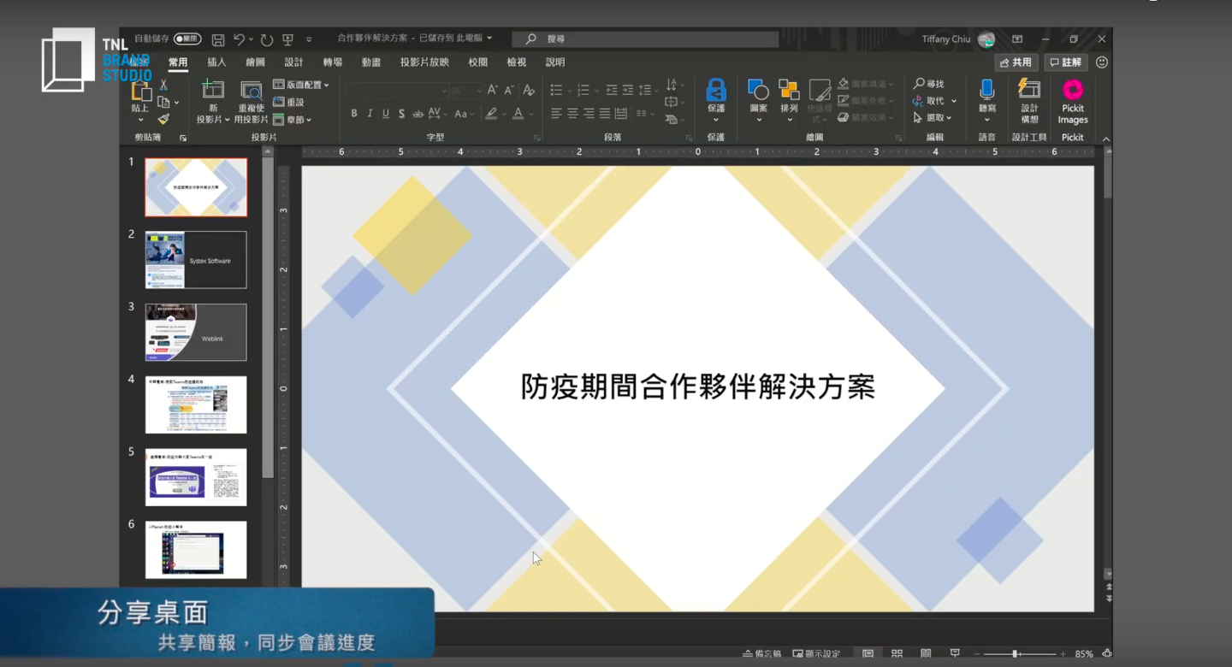Expand the Layout (版面配置) dropdown
1232x667 pixels.
click(x=301, y=85)
